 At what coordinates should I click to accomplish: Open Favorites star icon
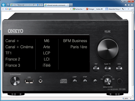pos(129,5)
